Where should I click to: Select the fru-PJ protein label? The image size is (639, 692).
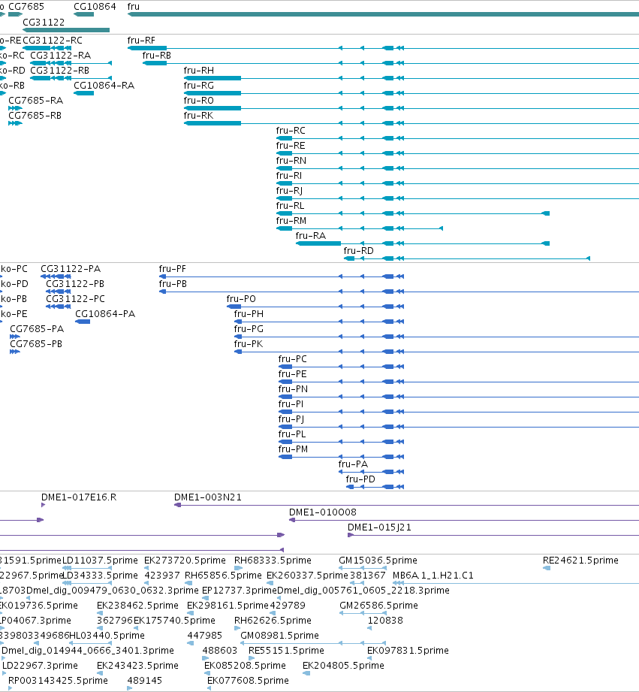click(291, 419)
